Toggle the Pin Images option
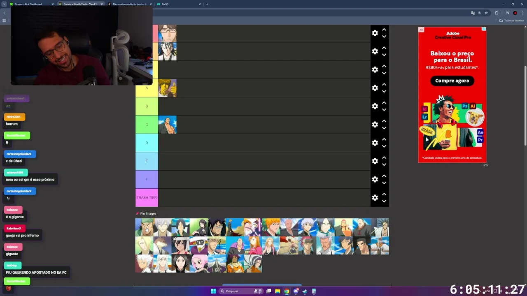The image size is (527, 296). pos(146,213)
